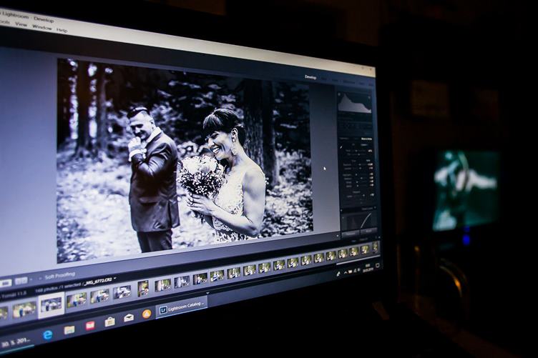Switch to the Develop module tab
Screen dimensions: 538x358
[310, 77]
